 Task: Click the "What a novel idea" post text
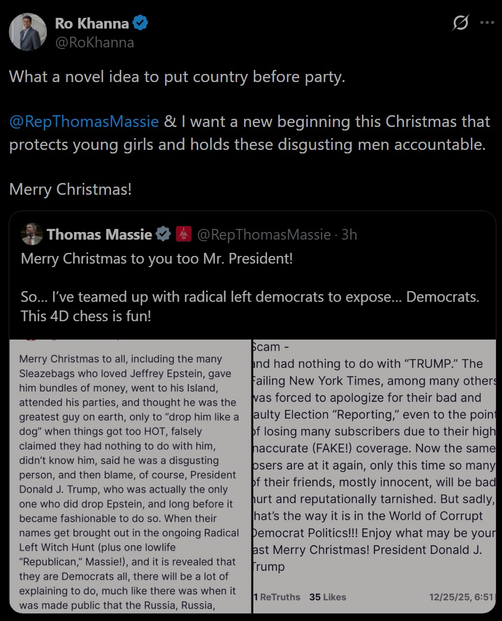pos(177,77)
